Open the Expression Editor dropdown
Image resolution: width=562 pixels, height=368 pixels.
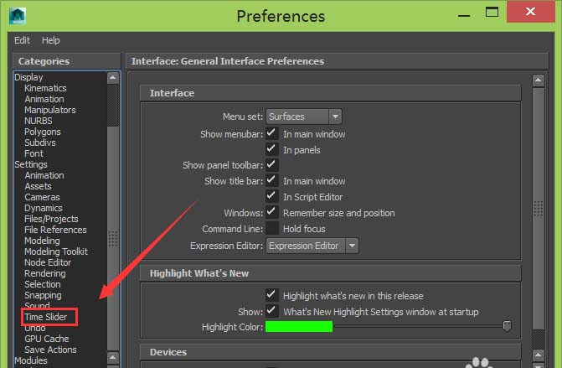click(312, 246)
